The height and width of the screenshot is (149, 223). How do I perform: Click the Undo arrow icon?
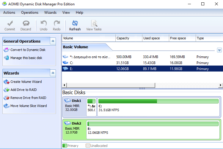(x=43, y=23)
